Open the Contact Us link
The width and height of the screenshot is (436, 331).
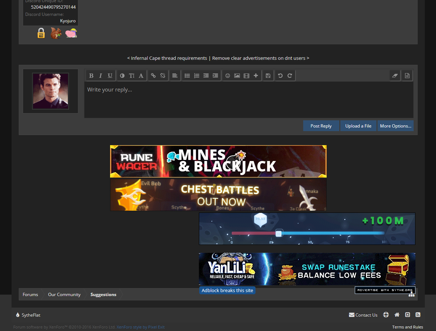click(363, 315)
